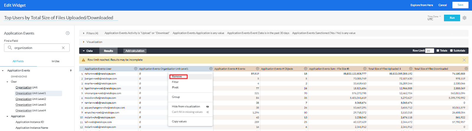Open gear menu for Organization Unit Level1 column
This screenshot has height=131, width=472.
pyautogui.click(x=211, y=69)
